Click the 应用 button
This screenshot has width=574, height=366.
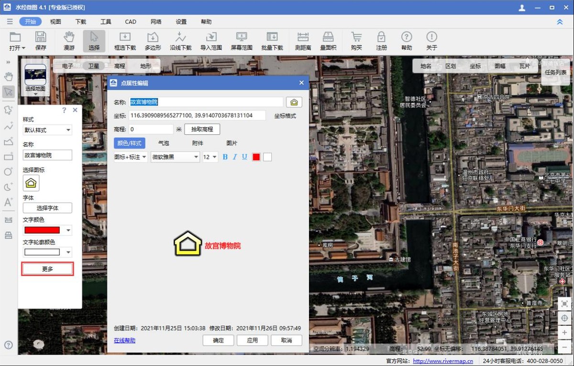click(x=252, y=340)
